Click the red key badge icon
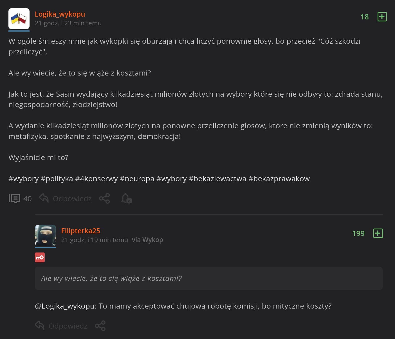Image resolution: width=395 pixels, height=339 pixels. (x=40, y=257)
